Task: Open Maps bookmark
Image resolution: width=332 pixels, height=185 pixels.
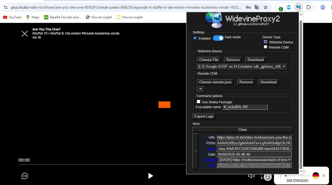Action: pos(33,17)
